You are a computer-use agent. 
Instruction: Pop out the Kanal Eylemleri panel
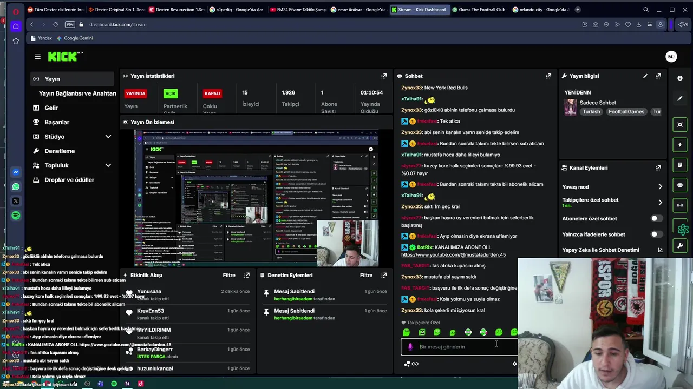(x=658, y=168)
